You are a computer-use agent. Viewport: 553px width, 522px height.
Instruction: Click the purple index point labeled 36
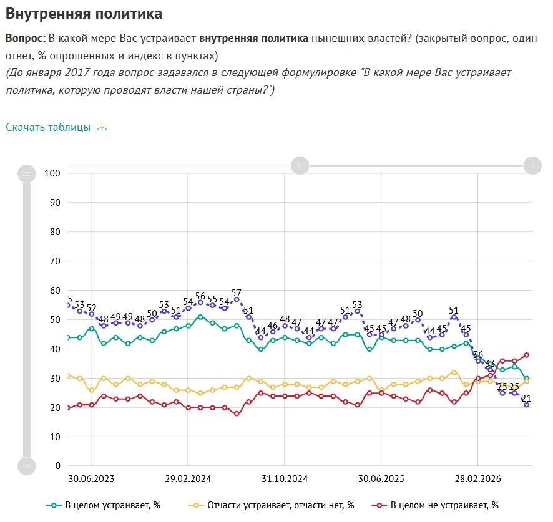pos(478,361)
